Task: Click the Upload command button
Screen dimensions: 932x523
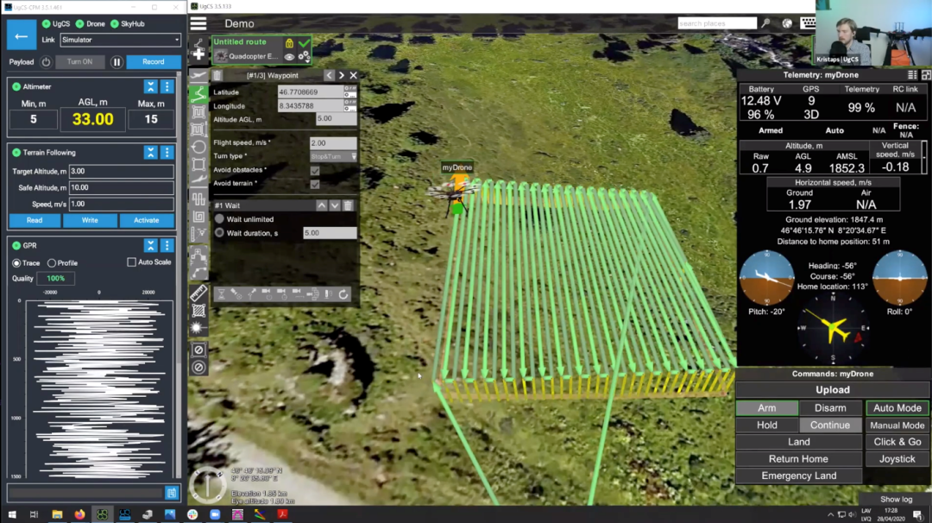Action: coord(832,390)
